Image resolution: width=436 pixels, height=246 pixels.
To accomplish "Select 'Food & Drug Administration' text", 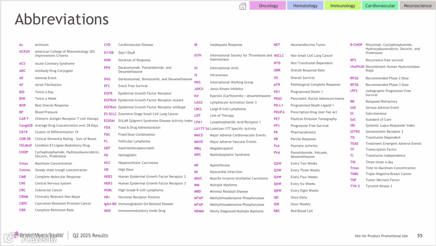I will tap(139, 127).
